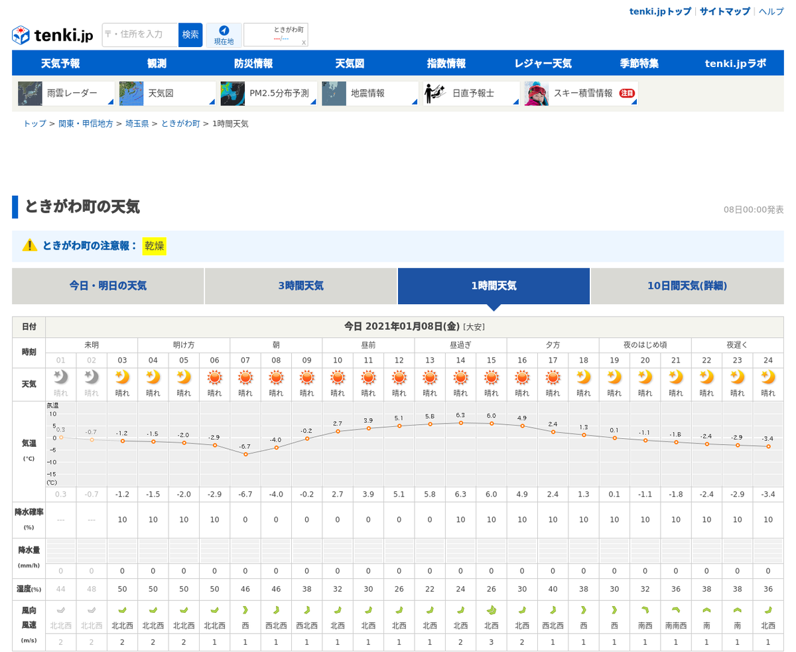Click the ヘルプ link
This screenshot has height=652, width=796.
pyautogui.click(x=771, y=11)
